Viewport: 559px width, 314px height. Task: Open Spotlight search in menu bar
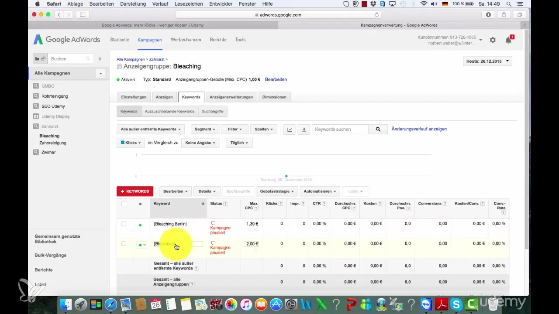tap(509, 4)
